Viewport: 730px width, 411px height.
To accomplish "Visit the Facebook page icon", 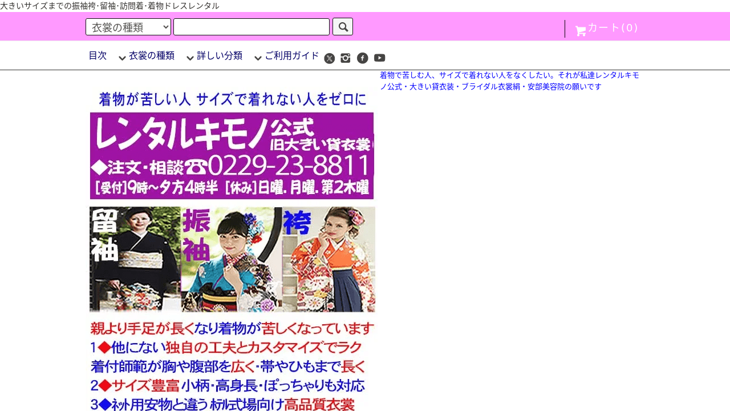I will click(x=363, y=58).
